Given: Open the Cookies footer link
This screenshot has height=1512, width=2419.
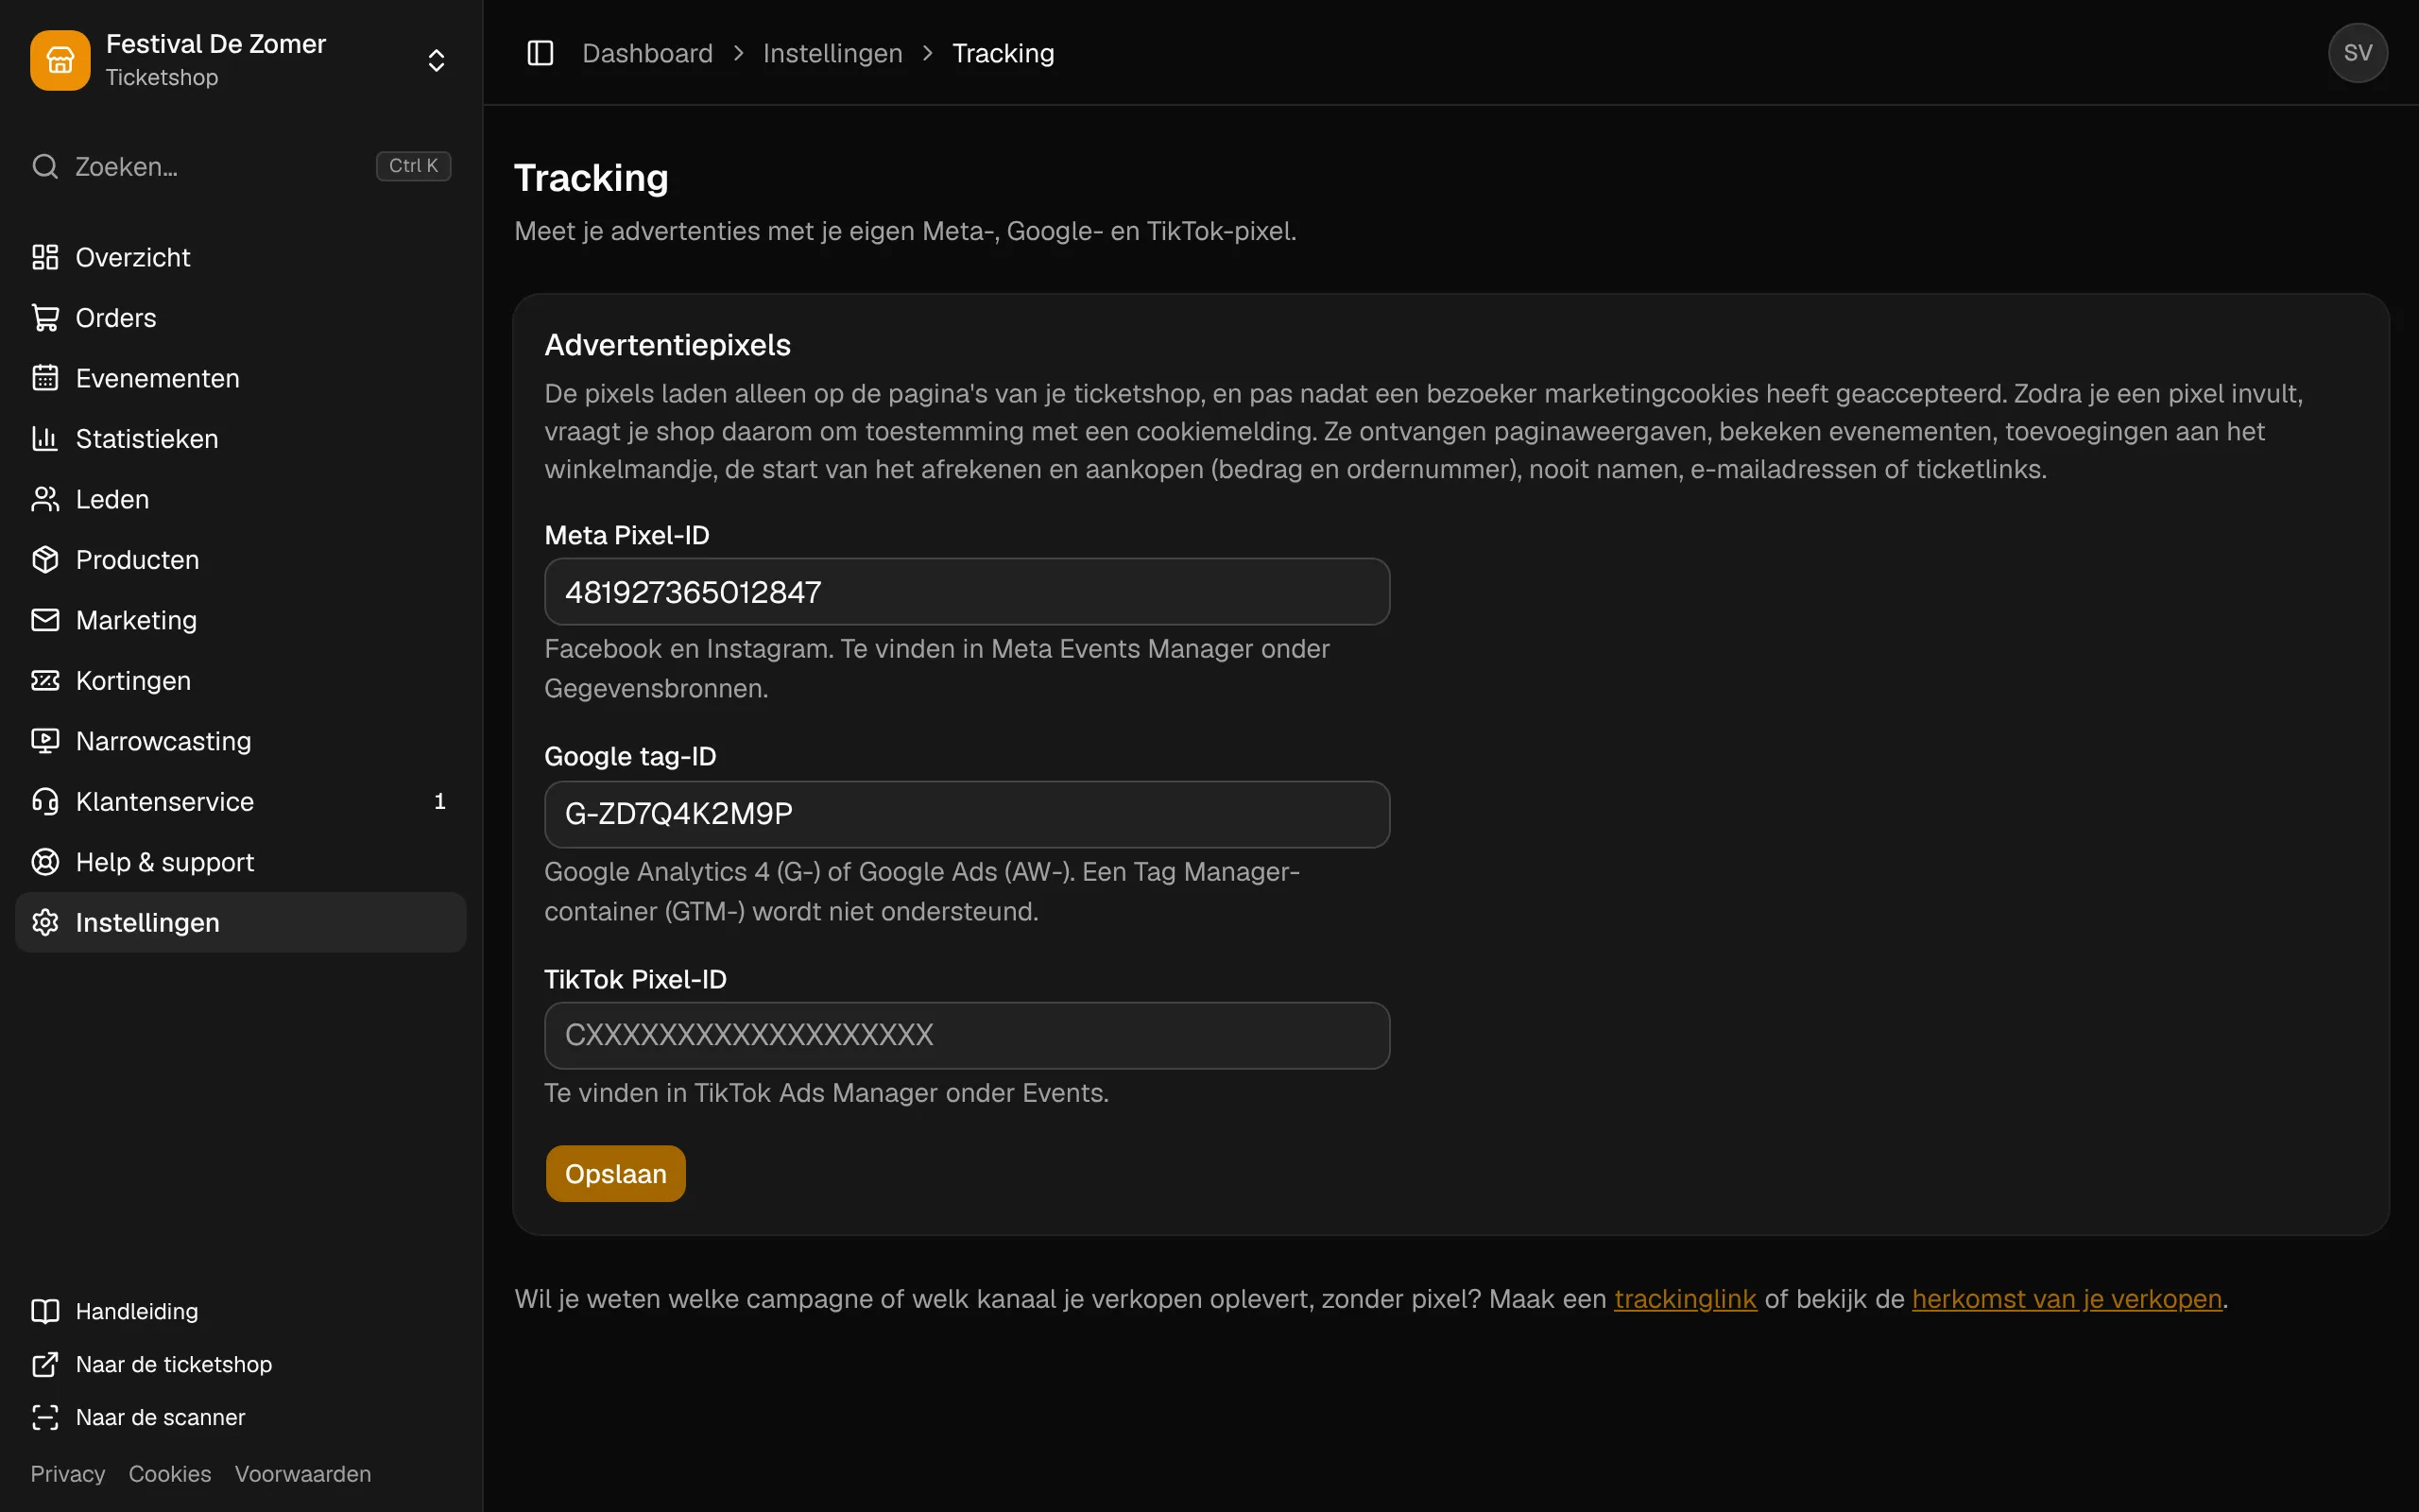Looking at the screenshot, I should 170,1473.
